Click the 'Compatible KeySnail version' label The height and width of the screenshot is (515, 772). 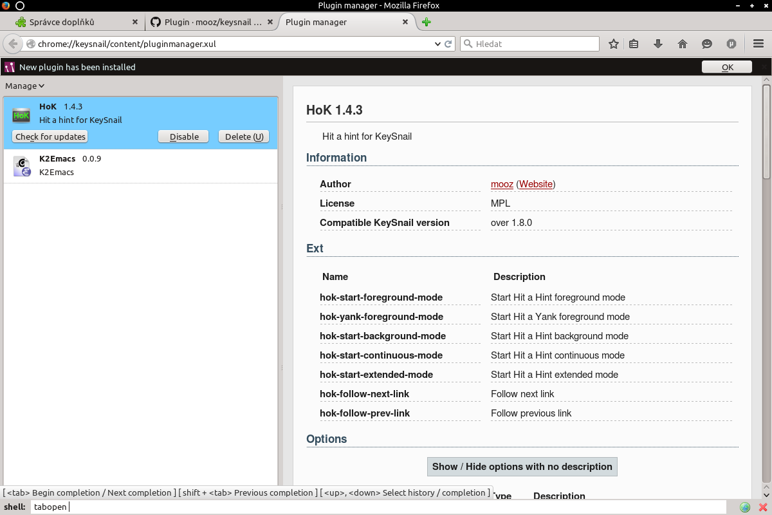pyautogui.click(x=385, y=223)
